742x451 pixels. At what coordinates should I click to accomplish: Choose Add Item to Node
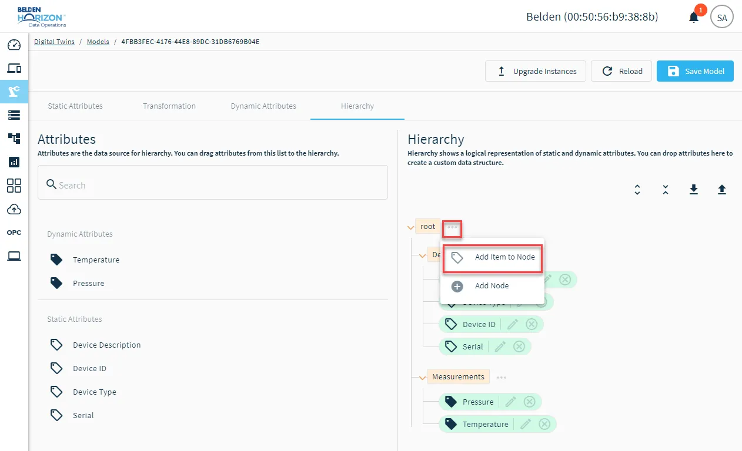point(492,257)
